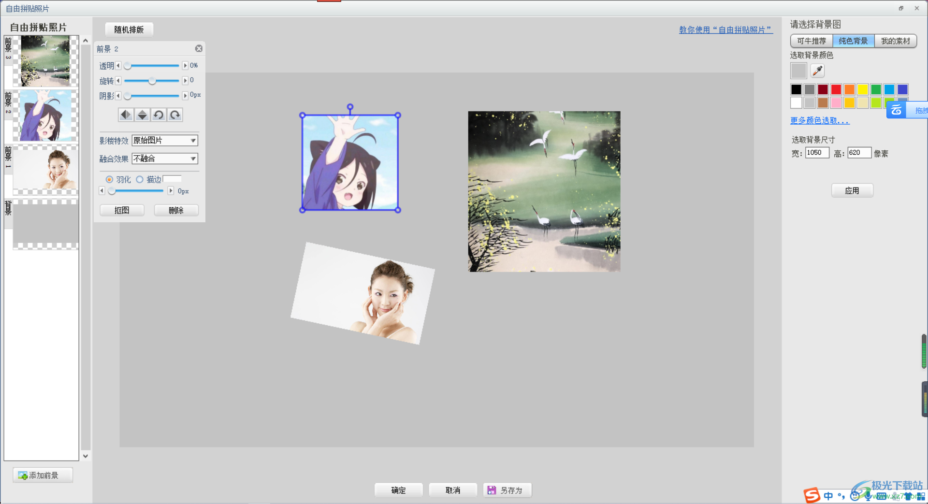Viewport: 928px width, 504px height.
Task: Adjust the feather amount slider
Action: (136, 191)
